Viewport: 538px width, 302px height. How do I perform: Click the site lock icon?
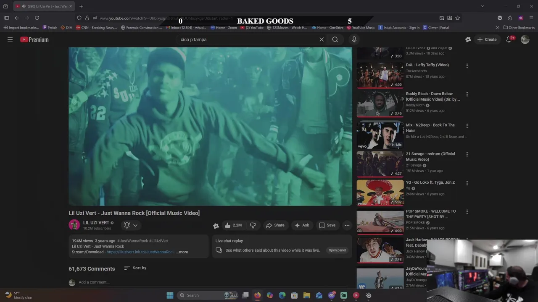click(x=87, y=18)
